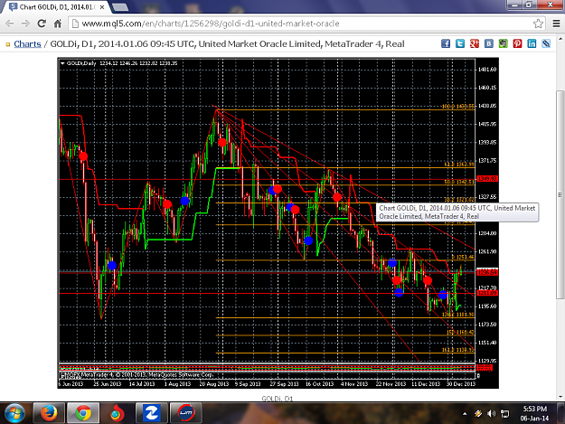Reload the current page

coord(42,24)
